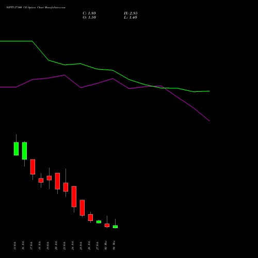Select the 20 Feb date label

coord(56,245)
